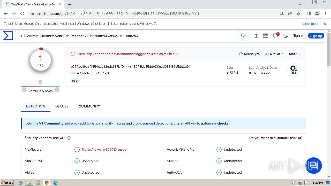The image size is (331, 186).
Task: Toggle dark mode moon icon
Action: [x=286, y=36]
